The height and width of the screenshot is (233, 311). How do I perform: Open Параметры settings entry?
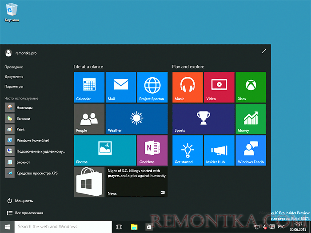click(14, 87)
